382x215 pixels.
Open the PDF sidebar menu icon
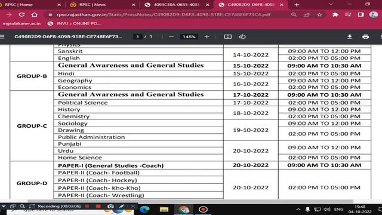click(x=2, y=36)
